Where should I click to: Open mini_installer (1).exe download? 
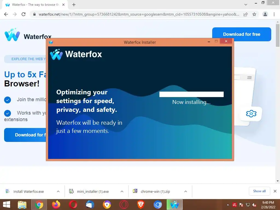(x=93, y=191)
